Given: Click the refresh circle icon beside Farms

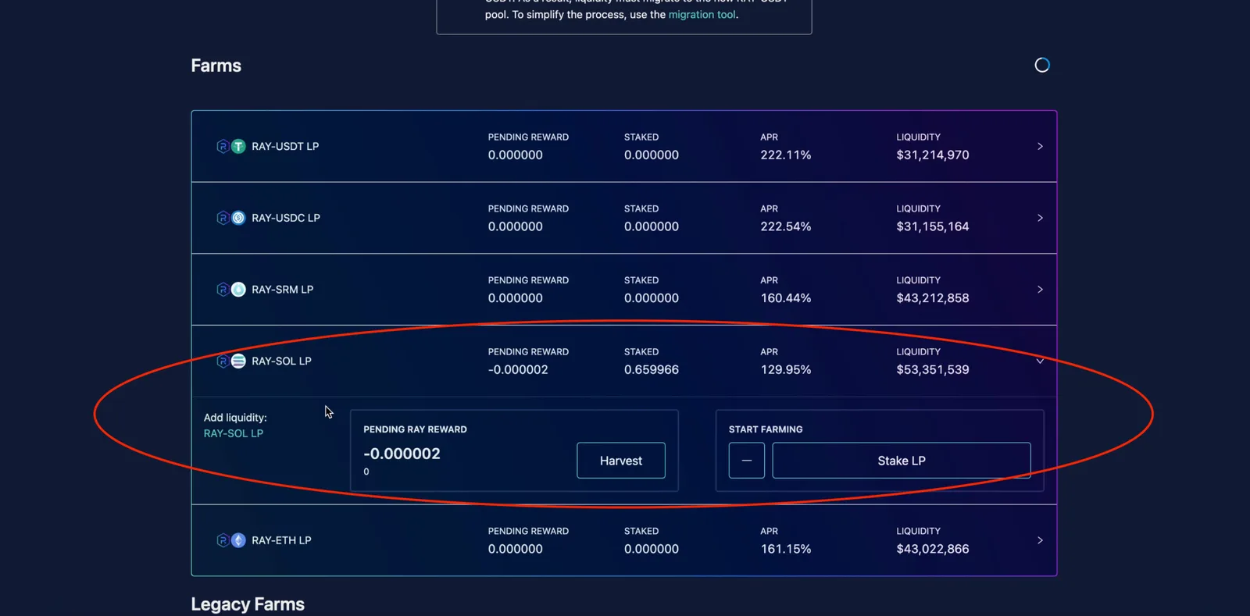Looking at the screenshot, I should point(1042,65).
